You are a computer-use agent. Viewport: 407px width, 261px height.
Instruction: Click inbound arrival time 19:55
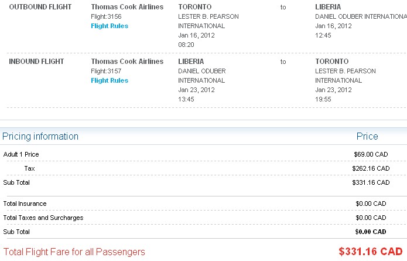coord(323,99)
